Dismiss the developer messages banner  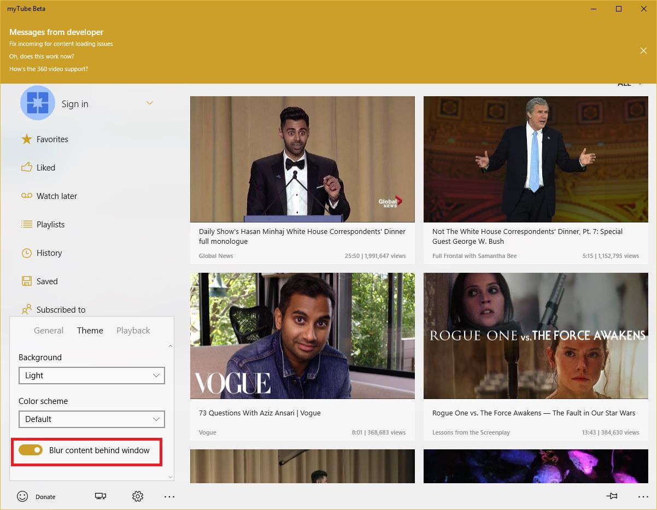(x=643, y=50)
